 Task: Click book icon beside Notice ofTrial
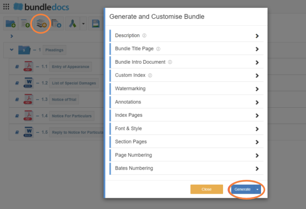[17, 99]
